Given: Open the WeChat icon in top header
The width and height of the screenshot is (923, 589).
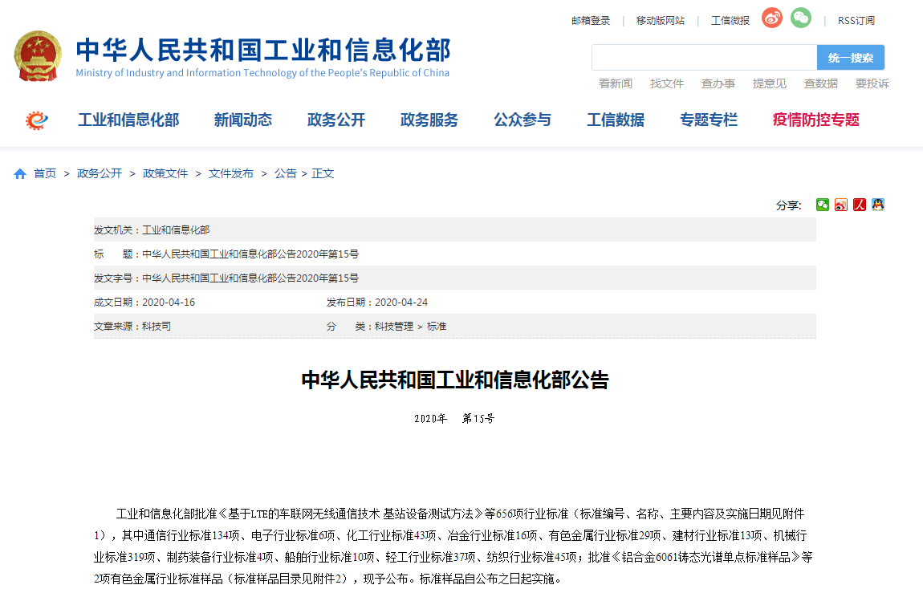Looking at the screenshot, I should (800, 18).
